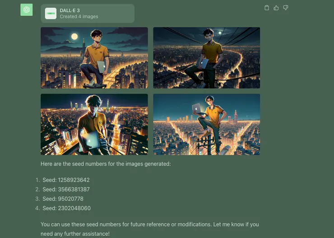Image resolution: width=334 pixels, height=238 pixels.
Task: Click the ChatGPT avatar logo icon
Action: click(27, 10)
